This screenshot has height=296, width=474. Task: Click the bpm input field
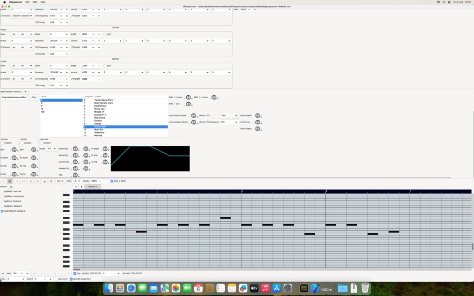pos(15,273)
